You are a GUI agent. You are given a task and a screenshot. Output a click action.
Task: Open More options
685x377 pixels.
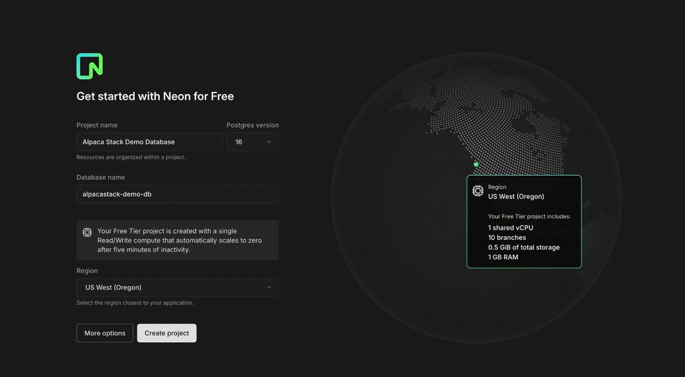click(105, 333)
